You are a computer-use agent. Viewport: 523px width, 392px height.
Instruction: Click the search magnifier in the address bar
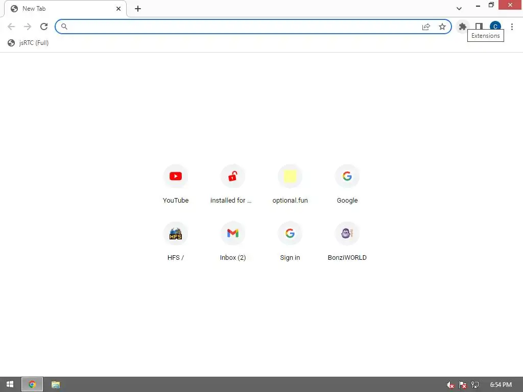tap(64, 27)
